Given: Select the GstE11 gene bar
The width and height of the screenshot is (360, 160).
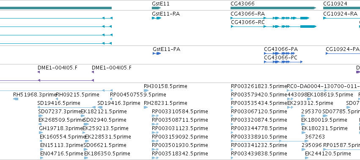Looking at the screenshot, I should pyautogui.click(x=157, y=8).
